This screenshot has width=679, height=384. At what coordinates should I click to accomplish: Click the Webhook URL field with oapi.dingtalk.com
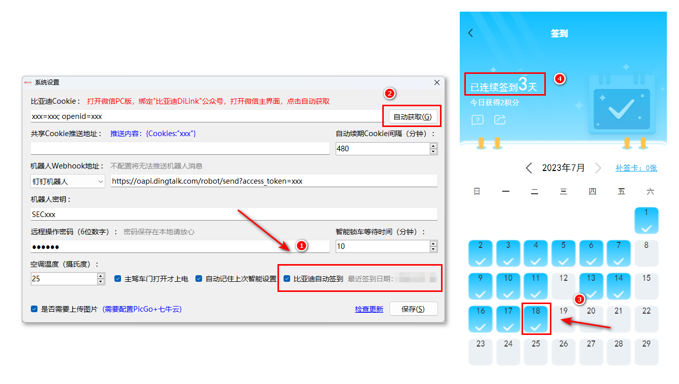coord(274,181)
